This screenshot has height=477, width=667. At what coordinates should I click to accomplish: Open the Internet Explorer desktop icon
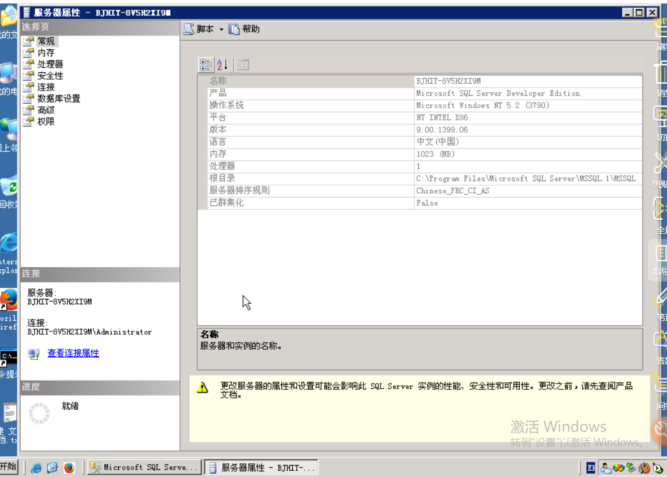(9, 244)
